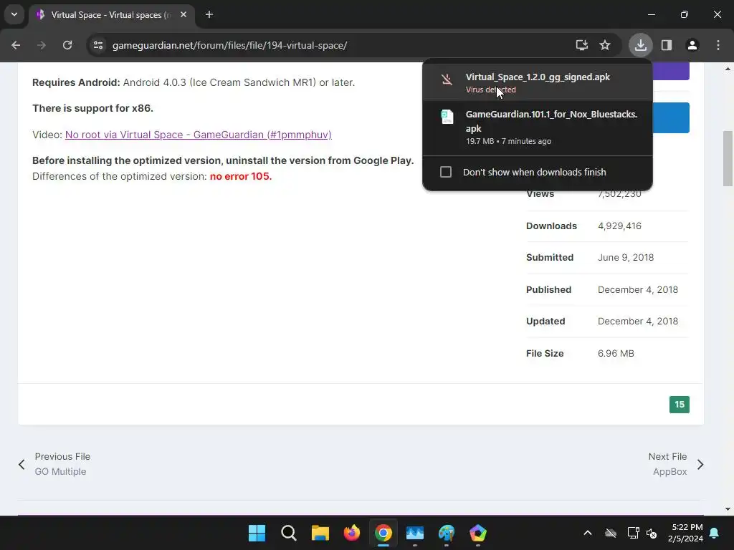Open Chrome three-dot menu
734x550 pixels.
pos(718,45)
